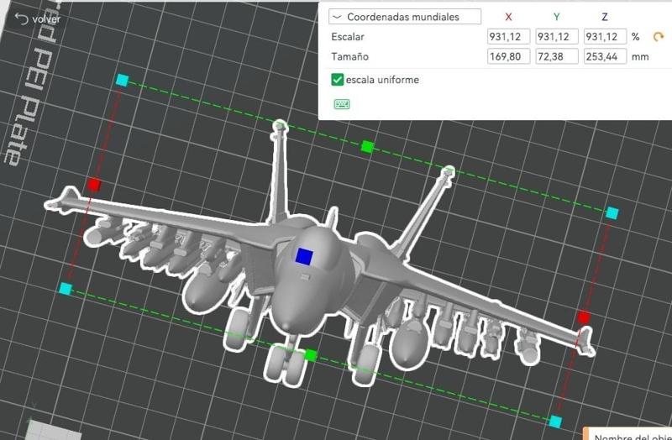Image resolution: width=672 pixels, height=440 pixels.
Task: Open the green keyboard shortcuts icon
Action: [x=342, y=104]
